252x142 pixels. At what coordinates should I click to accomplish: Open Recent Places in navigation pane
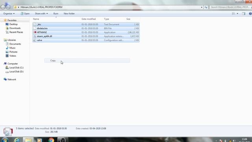(x=16, y=32)
